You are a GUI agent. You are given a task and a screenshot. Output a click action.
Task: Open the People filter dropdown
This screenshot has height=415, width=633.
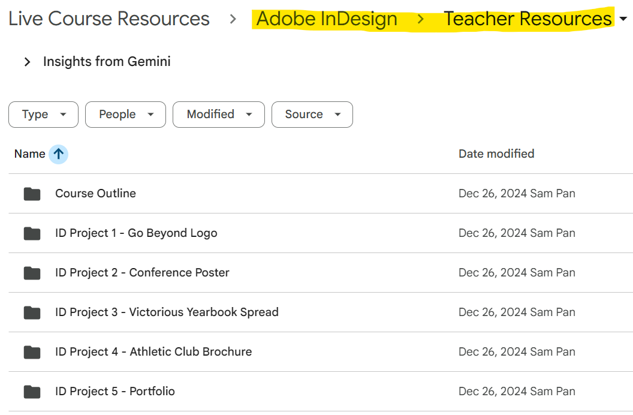tap(125, 115)
